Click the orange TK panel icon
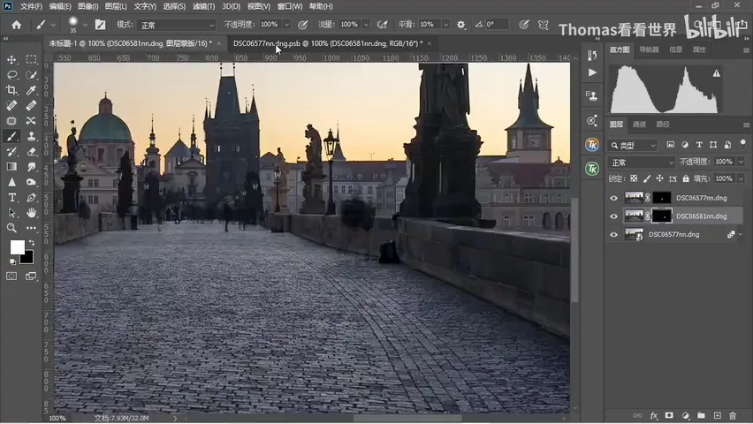The image size is (753, 424). (592, 144)
